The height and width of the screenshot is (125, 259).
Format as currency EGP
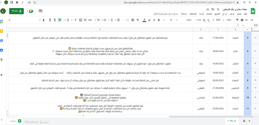pos(218,20)
